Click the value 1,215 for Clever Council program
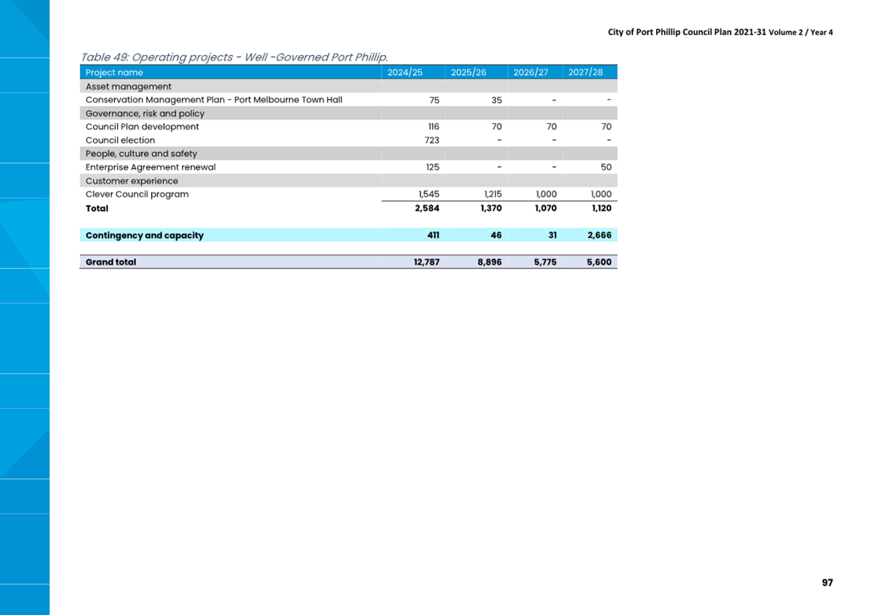Image resolution: width=881 pixels, height=615 pixels. coord(493,194)
